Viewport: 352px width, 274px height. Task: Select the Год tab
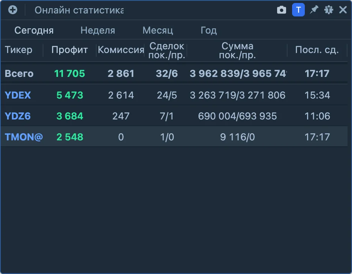click(x=209, y=30)
